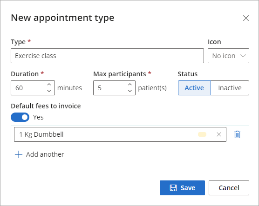259x206 pixels.
Task: Save the new appointment type
Action: [x=182, y=188]
